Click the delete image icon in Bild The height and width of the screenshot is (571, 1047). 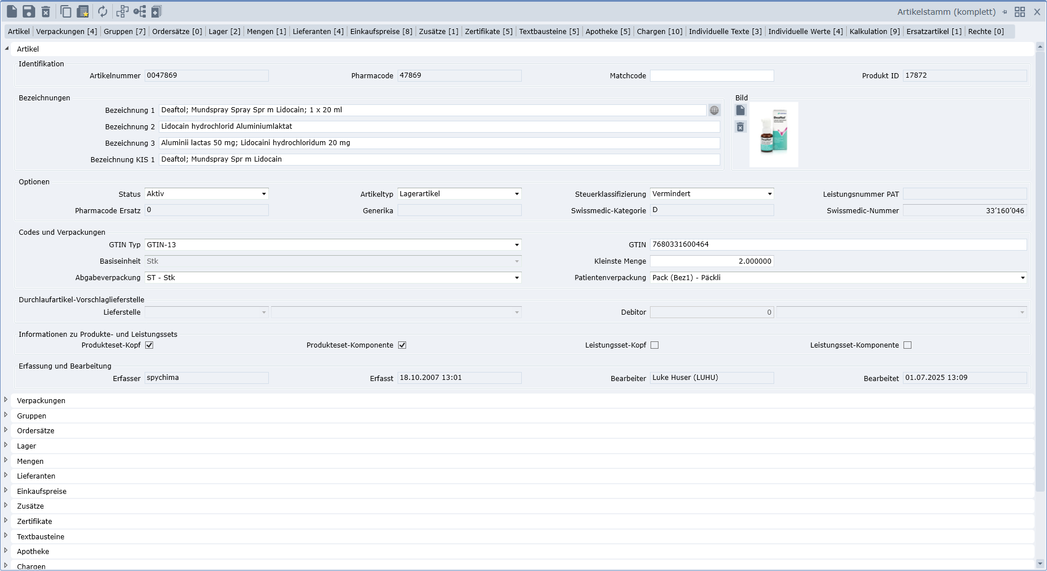[x=740, y=127]
